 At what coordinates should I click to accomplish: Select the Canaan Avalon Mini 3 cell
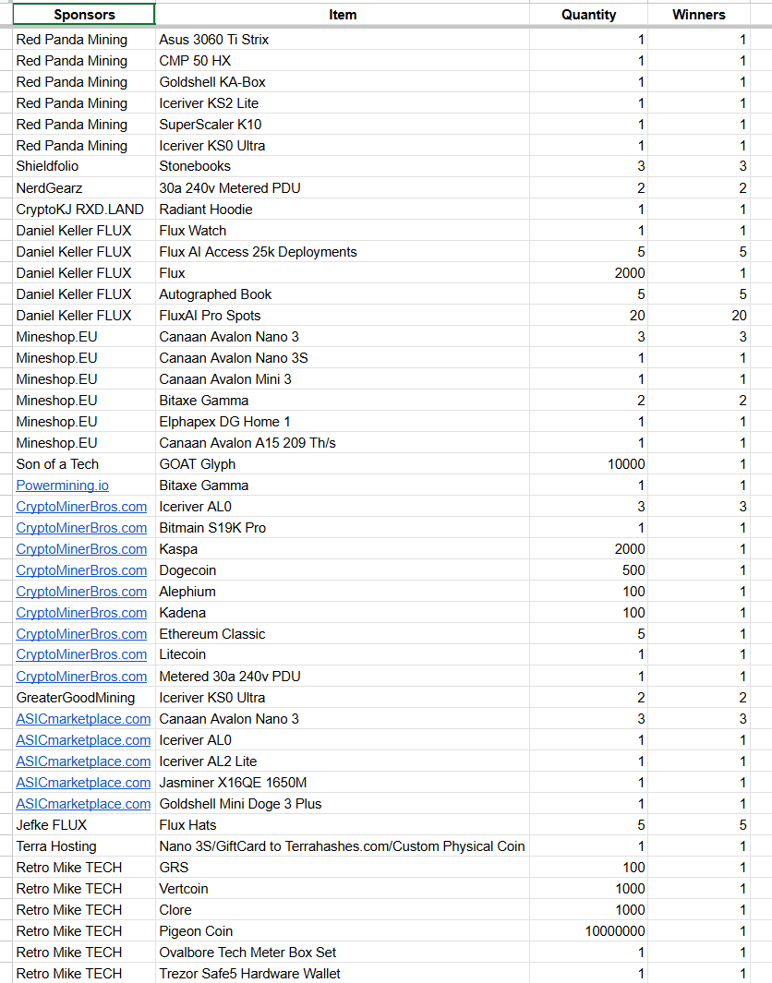(343, 379)
